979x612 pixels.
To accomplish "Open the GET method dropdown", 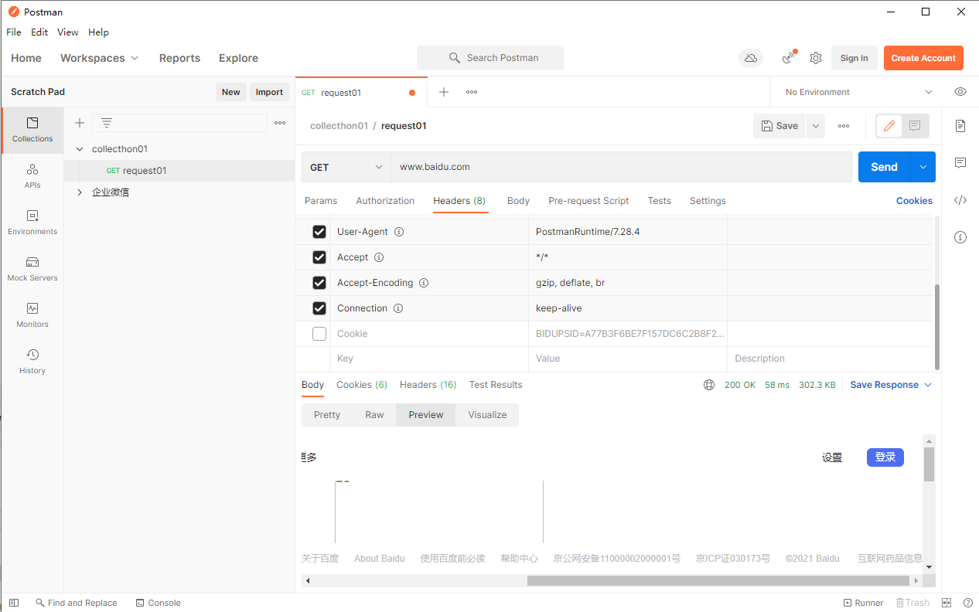I will click(346, 167).
